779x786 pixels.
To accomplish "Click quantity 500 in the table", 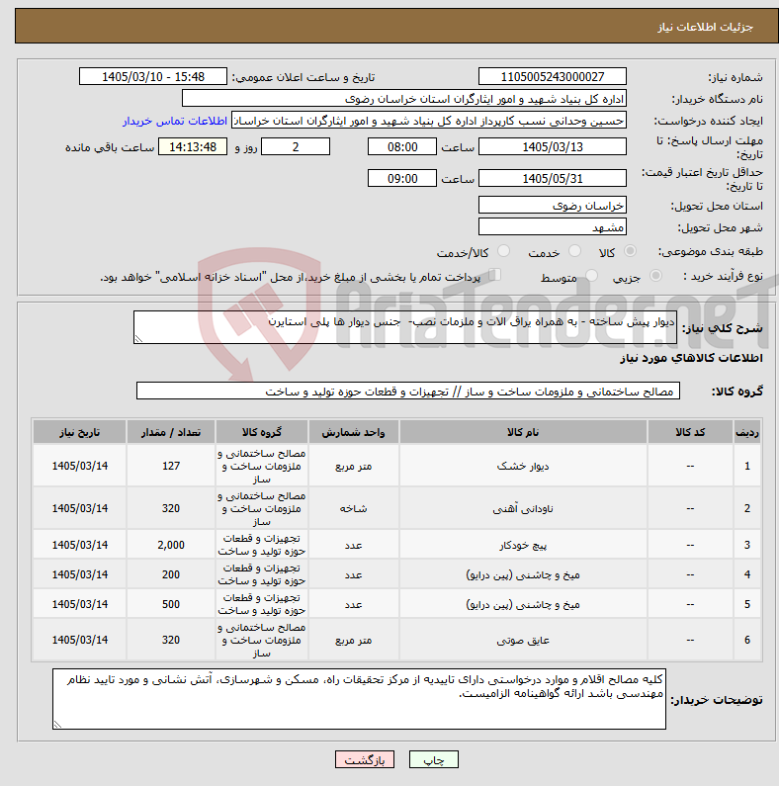I will tap(171, 604).
